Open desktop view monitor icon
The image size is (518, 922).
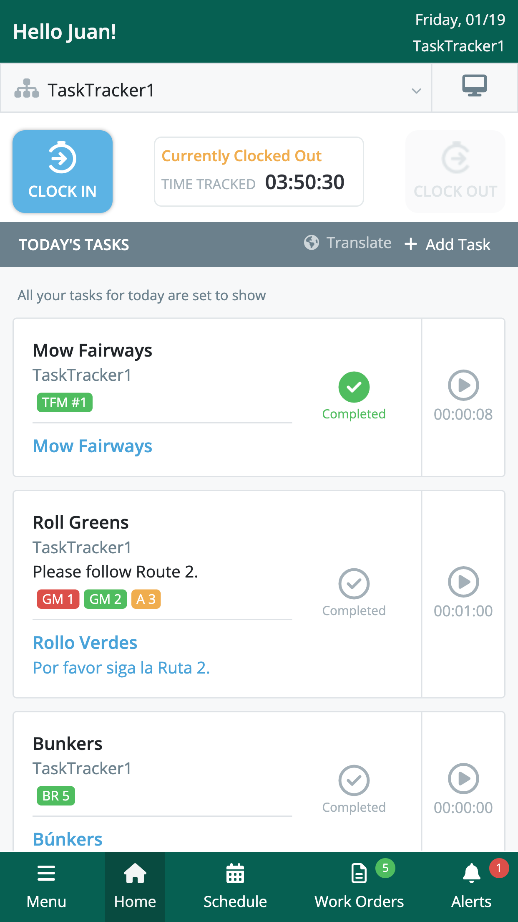[x=474, y=86]
